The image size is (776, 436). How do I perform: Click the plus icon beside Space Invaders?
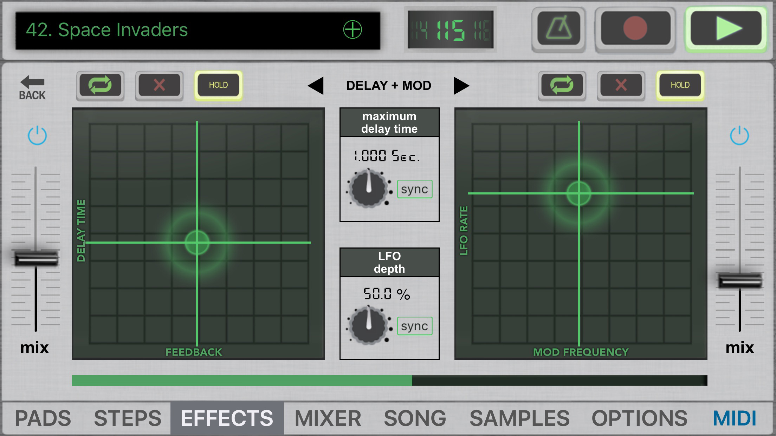click(x=352, y=29)
